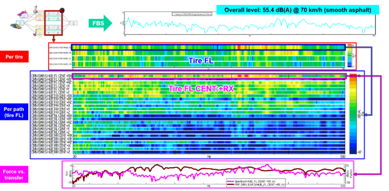Select the HUB RR CENT +Z row label
Screen dimensions: 389x191
[51, 152]
